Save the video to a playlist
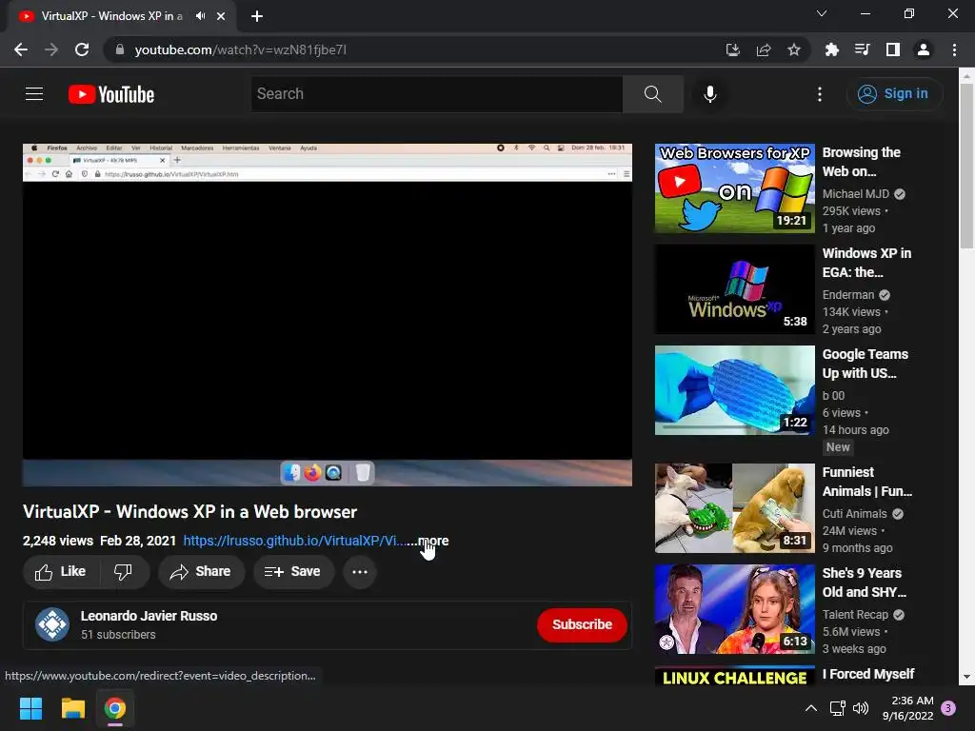975x731 pixels. pyautogui.click(x=293, y=571)
